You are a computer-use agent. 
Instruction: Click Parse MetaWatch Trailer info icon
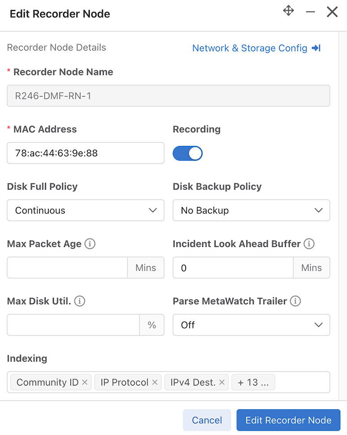click(295, 301)
